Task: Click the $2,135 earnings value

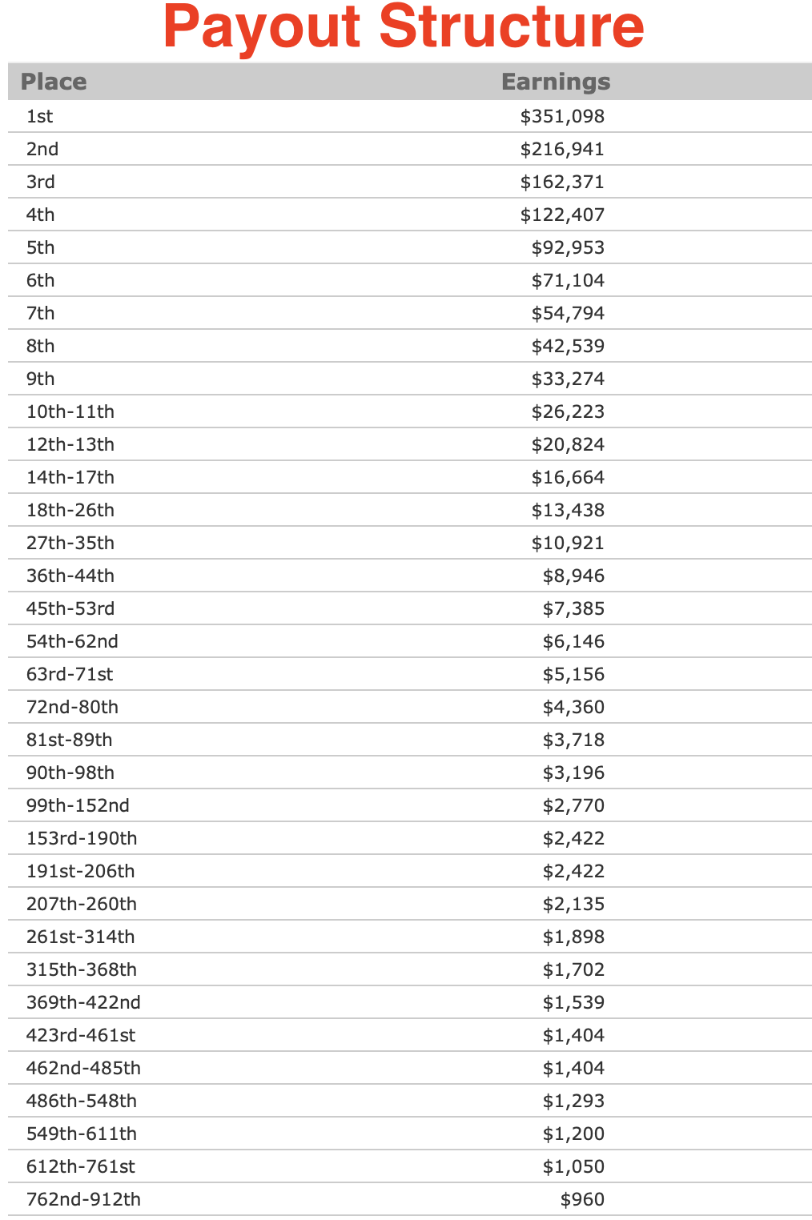Action: pos(573,905)
